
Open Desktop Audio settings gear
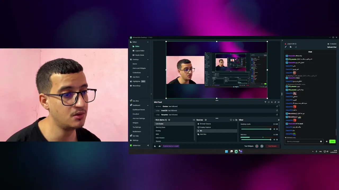click(277, 129)
